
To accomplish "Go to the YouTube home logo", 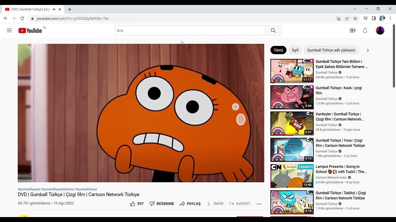I will tap(30, 31).
